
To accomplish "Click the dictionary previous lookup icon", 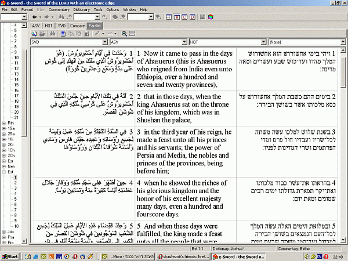I will click(123, 17).
